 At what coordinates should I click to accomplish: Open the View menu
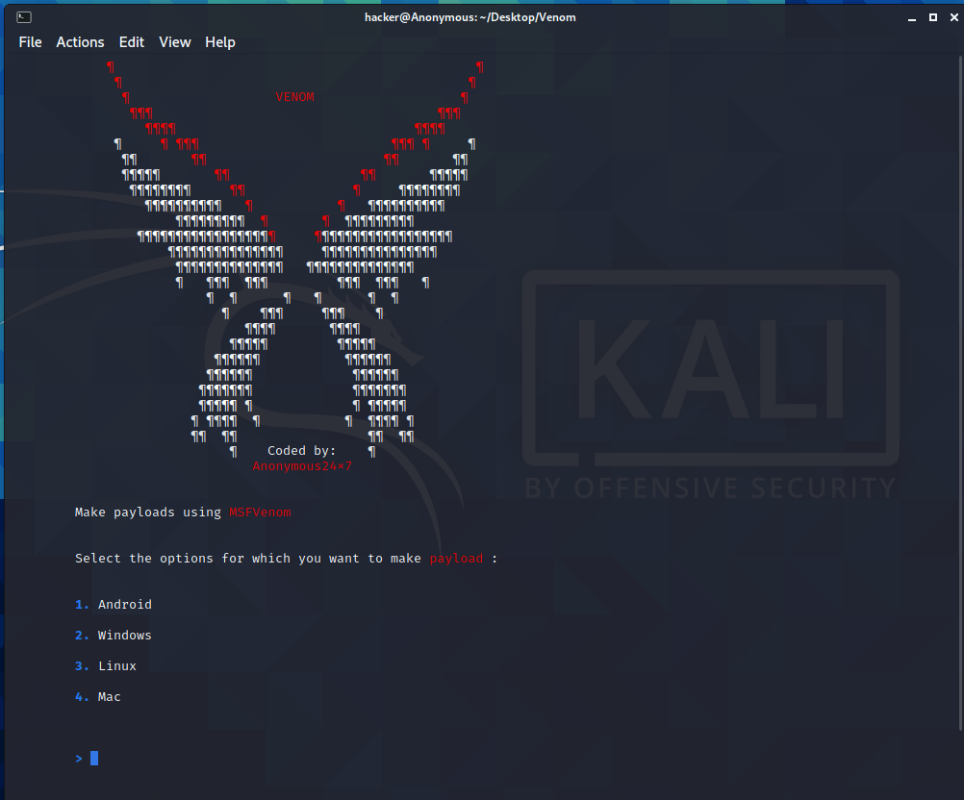(x=174, y=42)
